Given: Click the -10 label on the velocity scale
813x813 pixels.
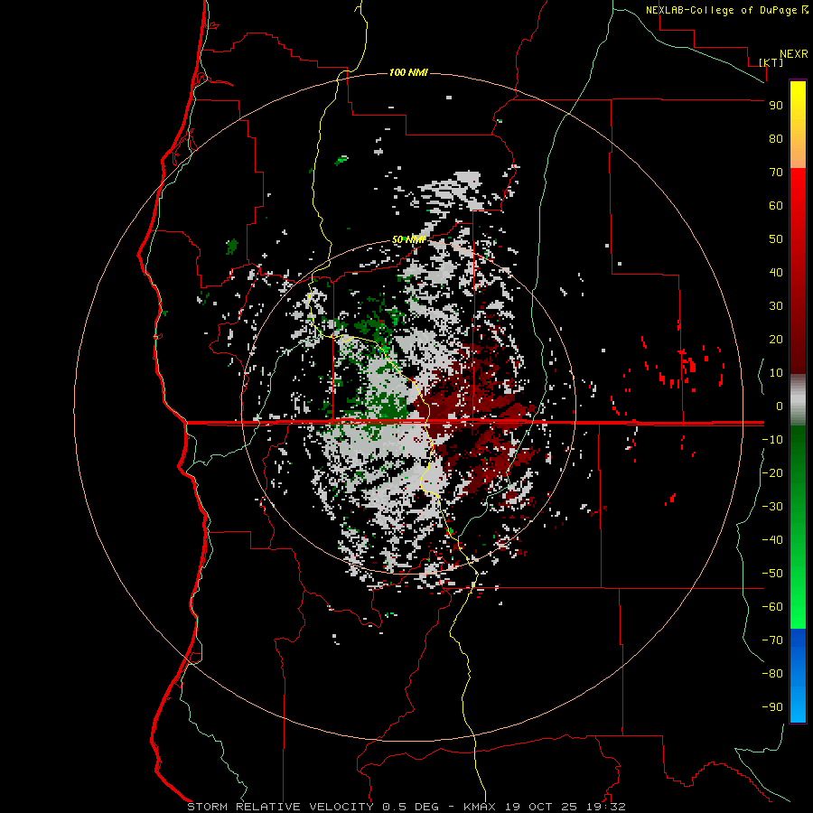Looking at the screenshot, I should coord(772,440).
